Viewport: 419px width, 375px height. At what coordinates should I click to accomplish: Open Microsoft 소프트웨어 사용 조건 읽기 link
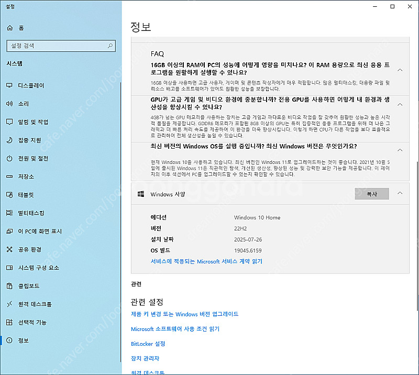click(175, 329)
